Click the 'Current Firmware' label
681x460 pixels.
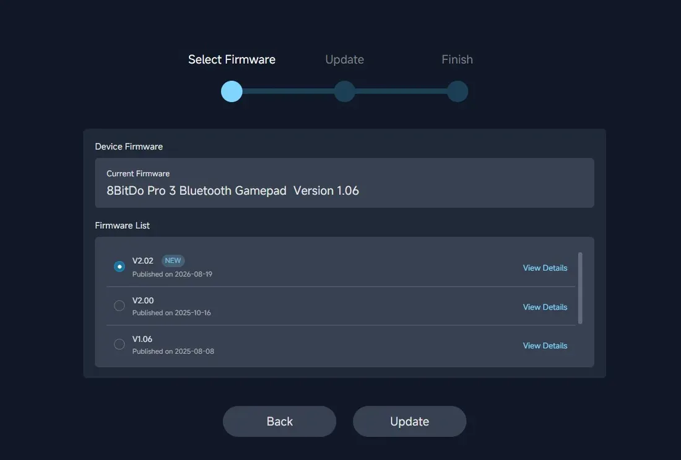point(138,173)
